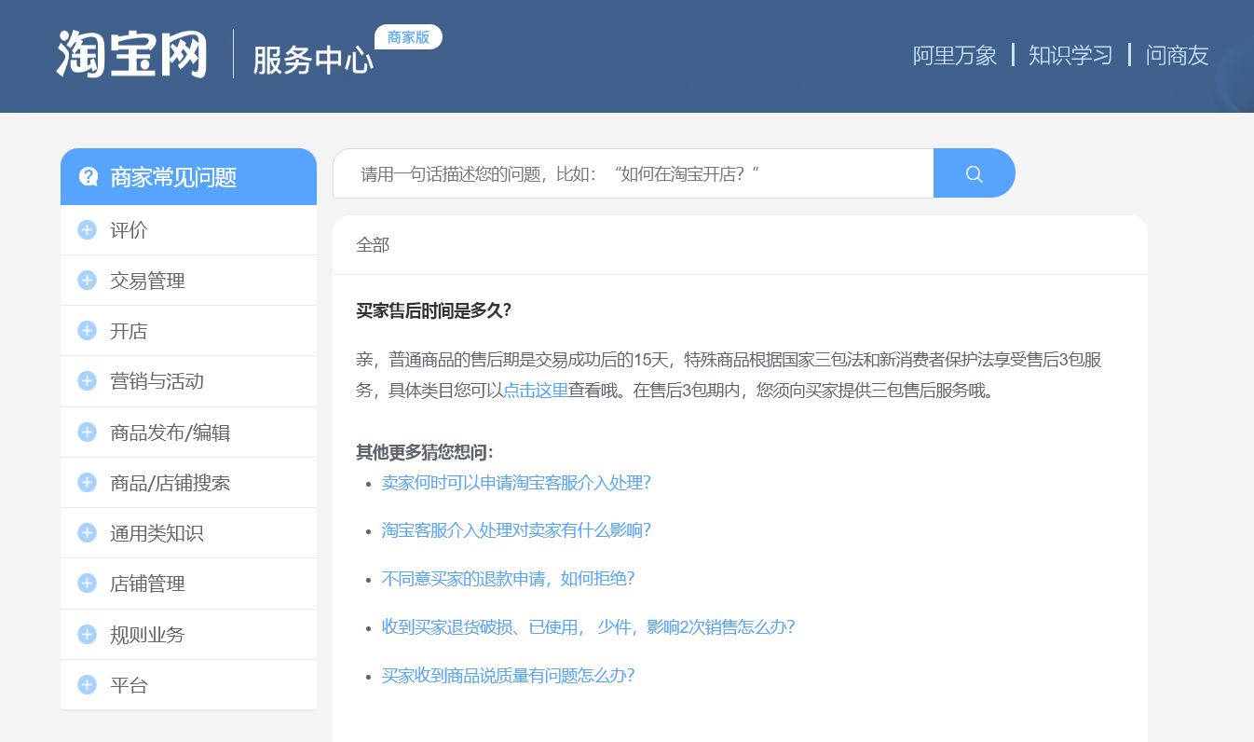Open the 通用类知识 sidebar item
Image resolution: width=1254 pixels, height=742 pixels.
pyautogui.click(x=188, y=533)
